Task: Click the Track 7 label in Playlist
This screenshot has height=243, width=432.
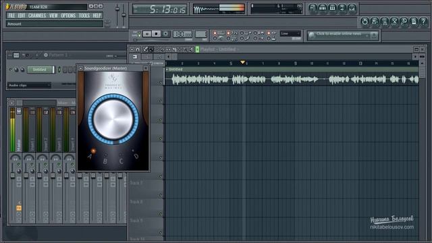Action: pyautogui.click(x=136, y=183)
